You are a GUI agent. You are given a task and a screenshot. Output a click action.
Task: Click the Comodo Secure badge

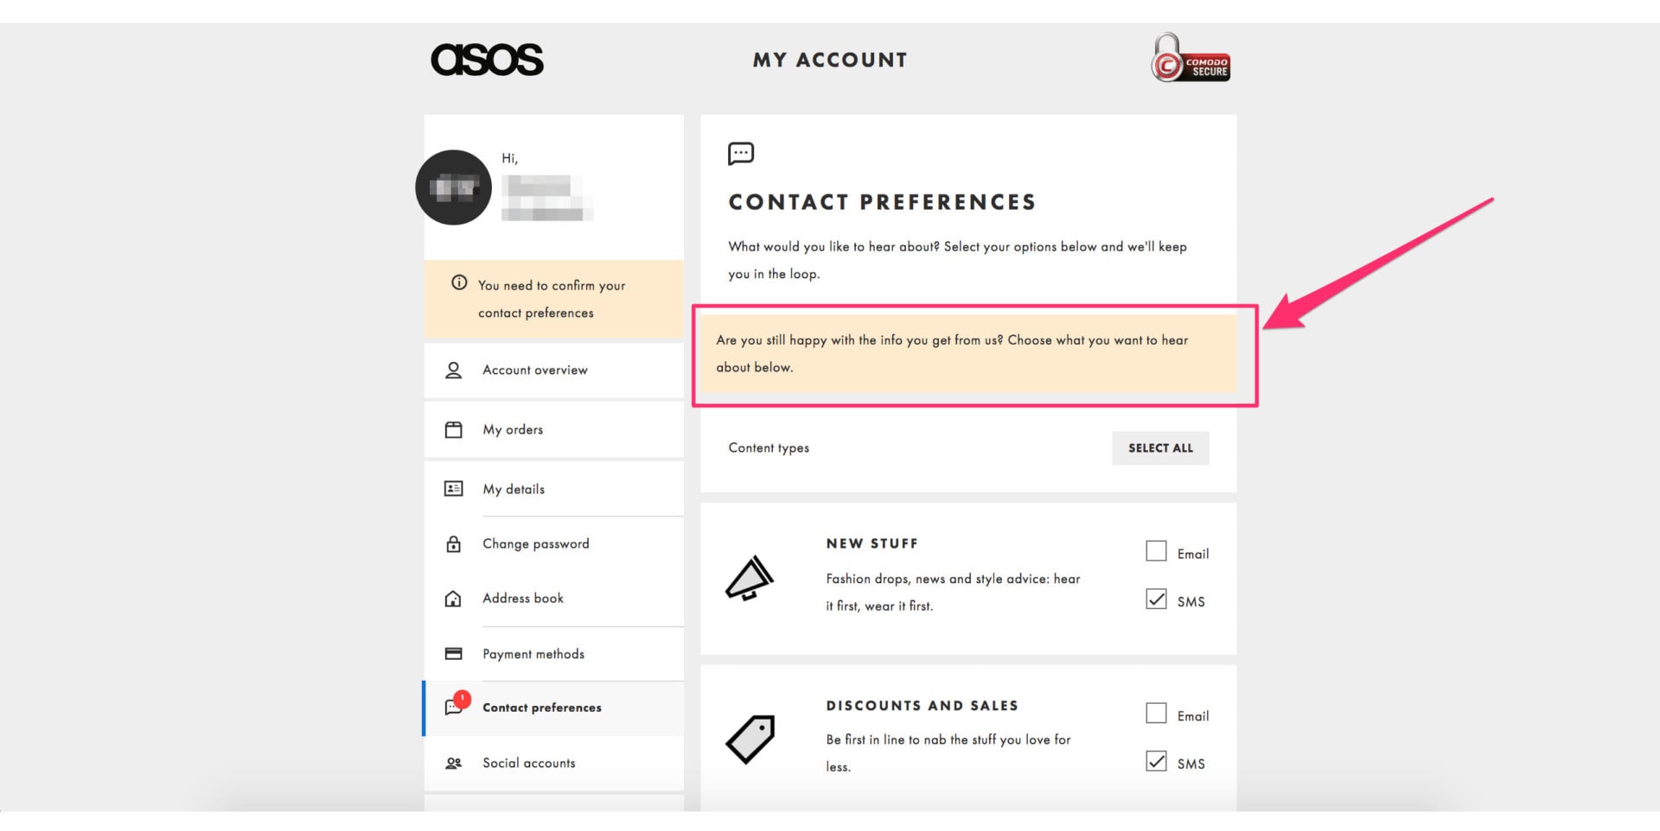[x=1190, y=59]
